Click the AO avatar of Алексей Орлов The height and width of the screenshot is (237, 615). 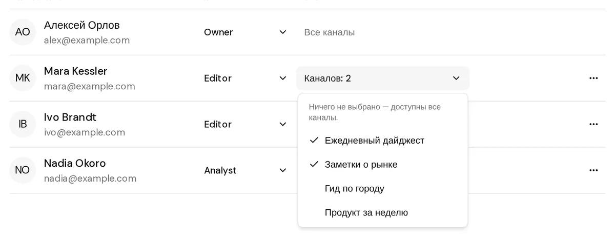click(x=23, y=32)
